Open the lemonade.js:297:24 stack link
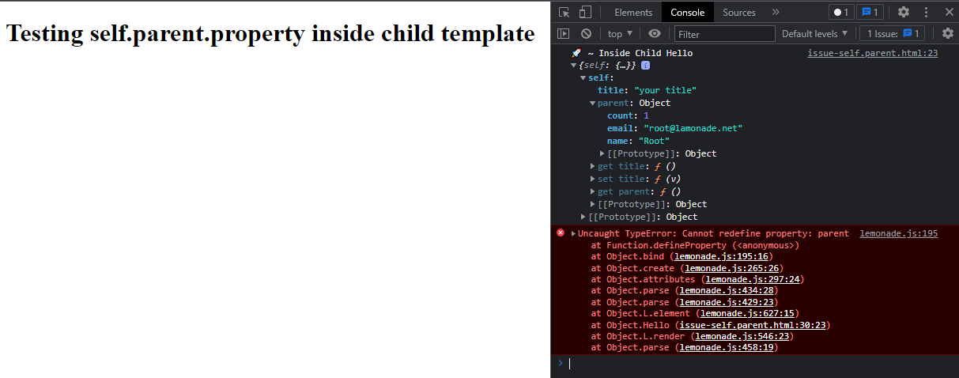959x378 pixels. click(x=752, y=279)
